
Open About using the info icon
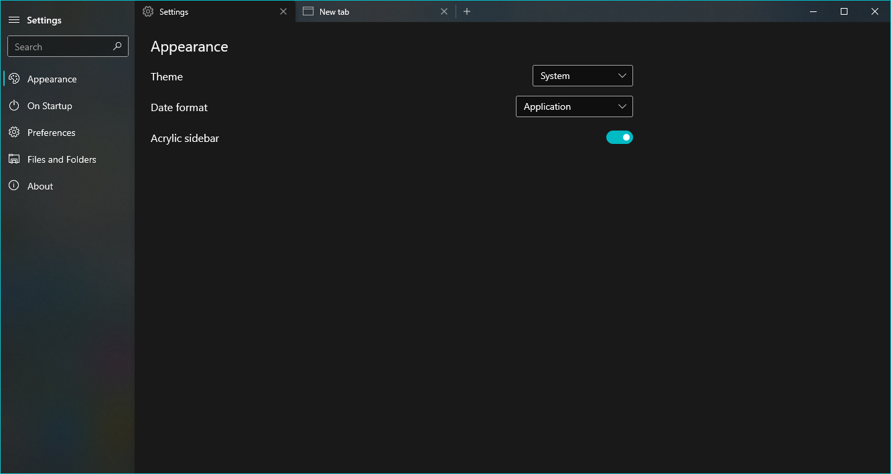(14, 185)
